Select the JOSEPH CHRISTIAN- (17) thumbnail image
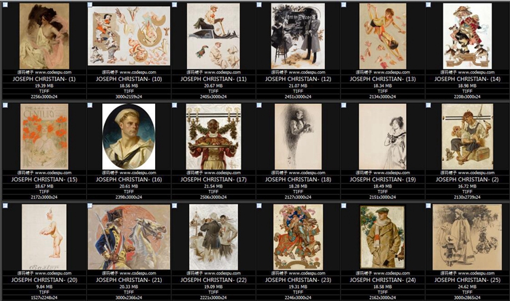 (x=213, y=136)
